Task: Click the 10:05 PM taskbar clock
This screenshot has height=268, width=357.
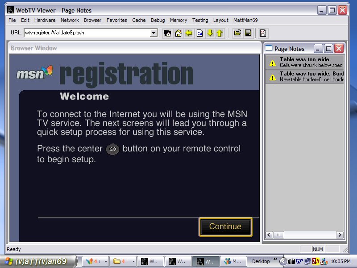Action: point(340,261)
